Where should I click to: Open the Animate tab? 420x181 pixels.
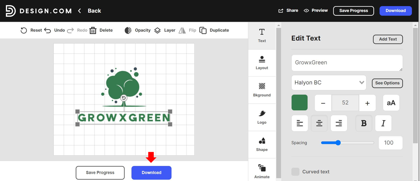[x=262, y=170]
